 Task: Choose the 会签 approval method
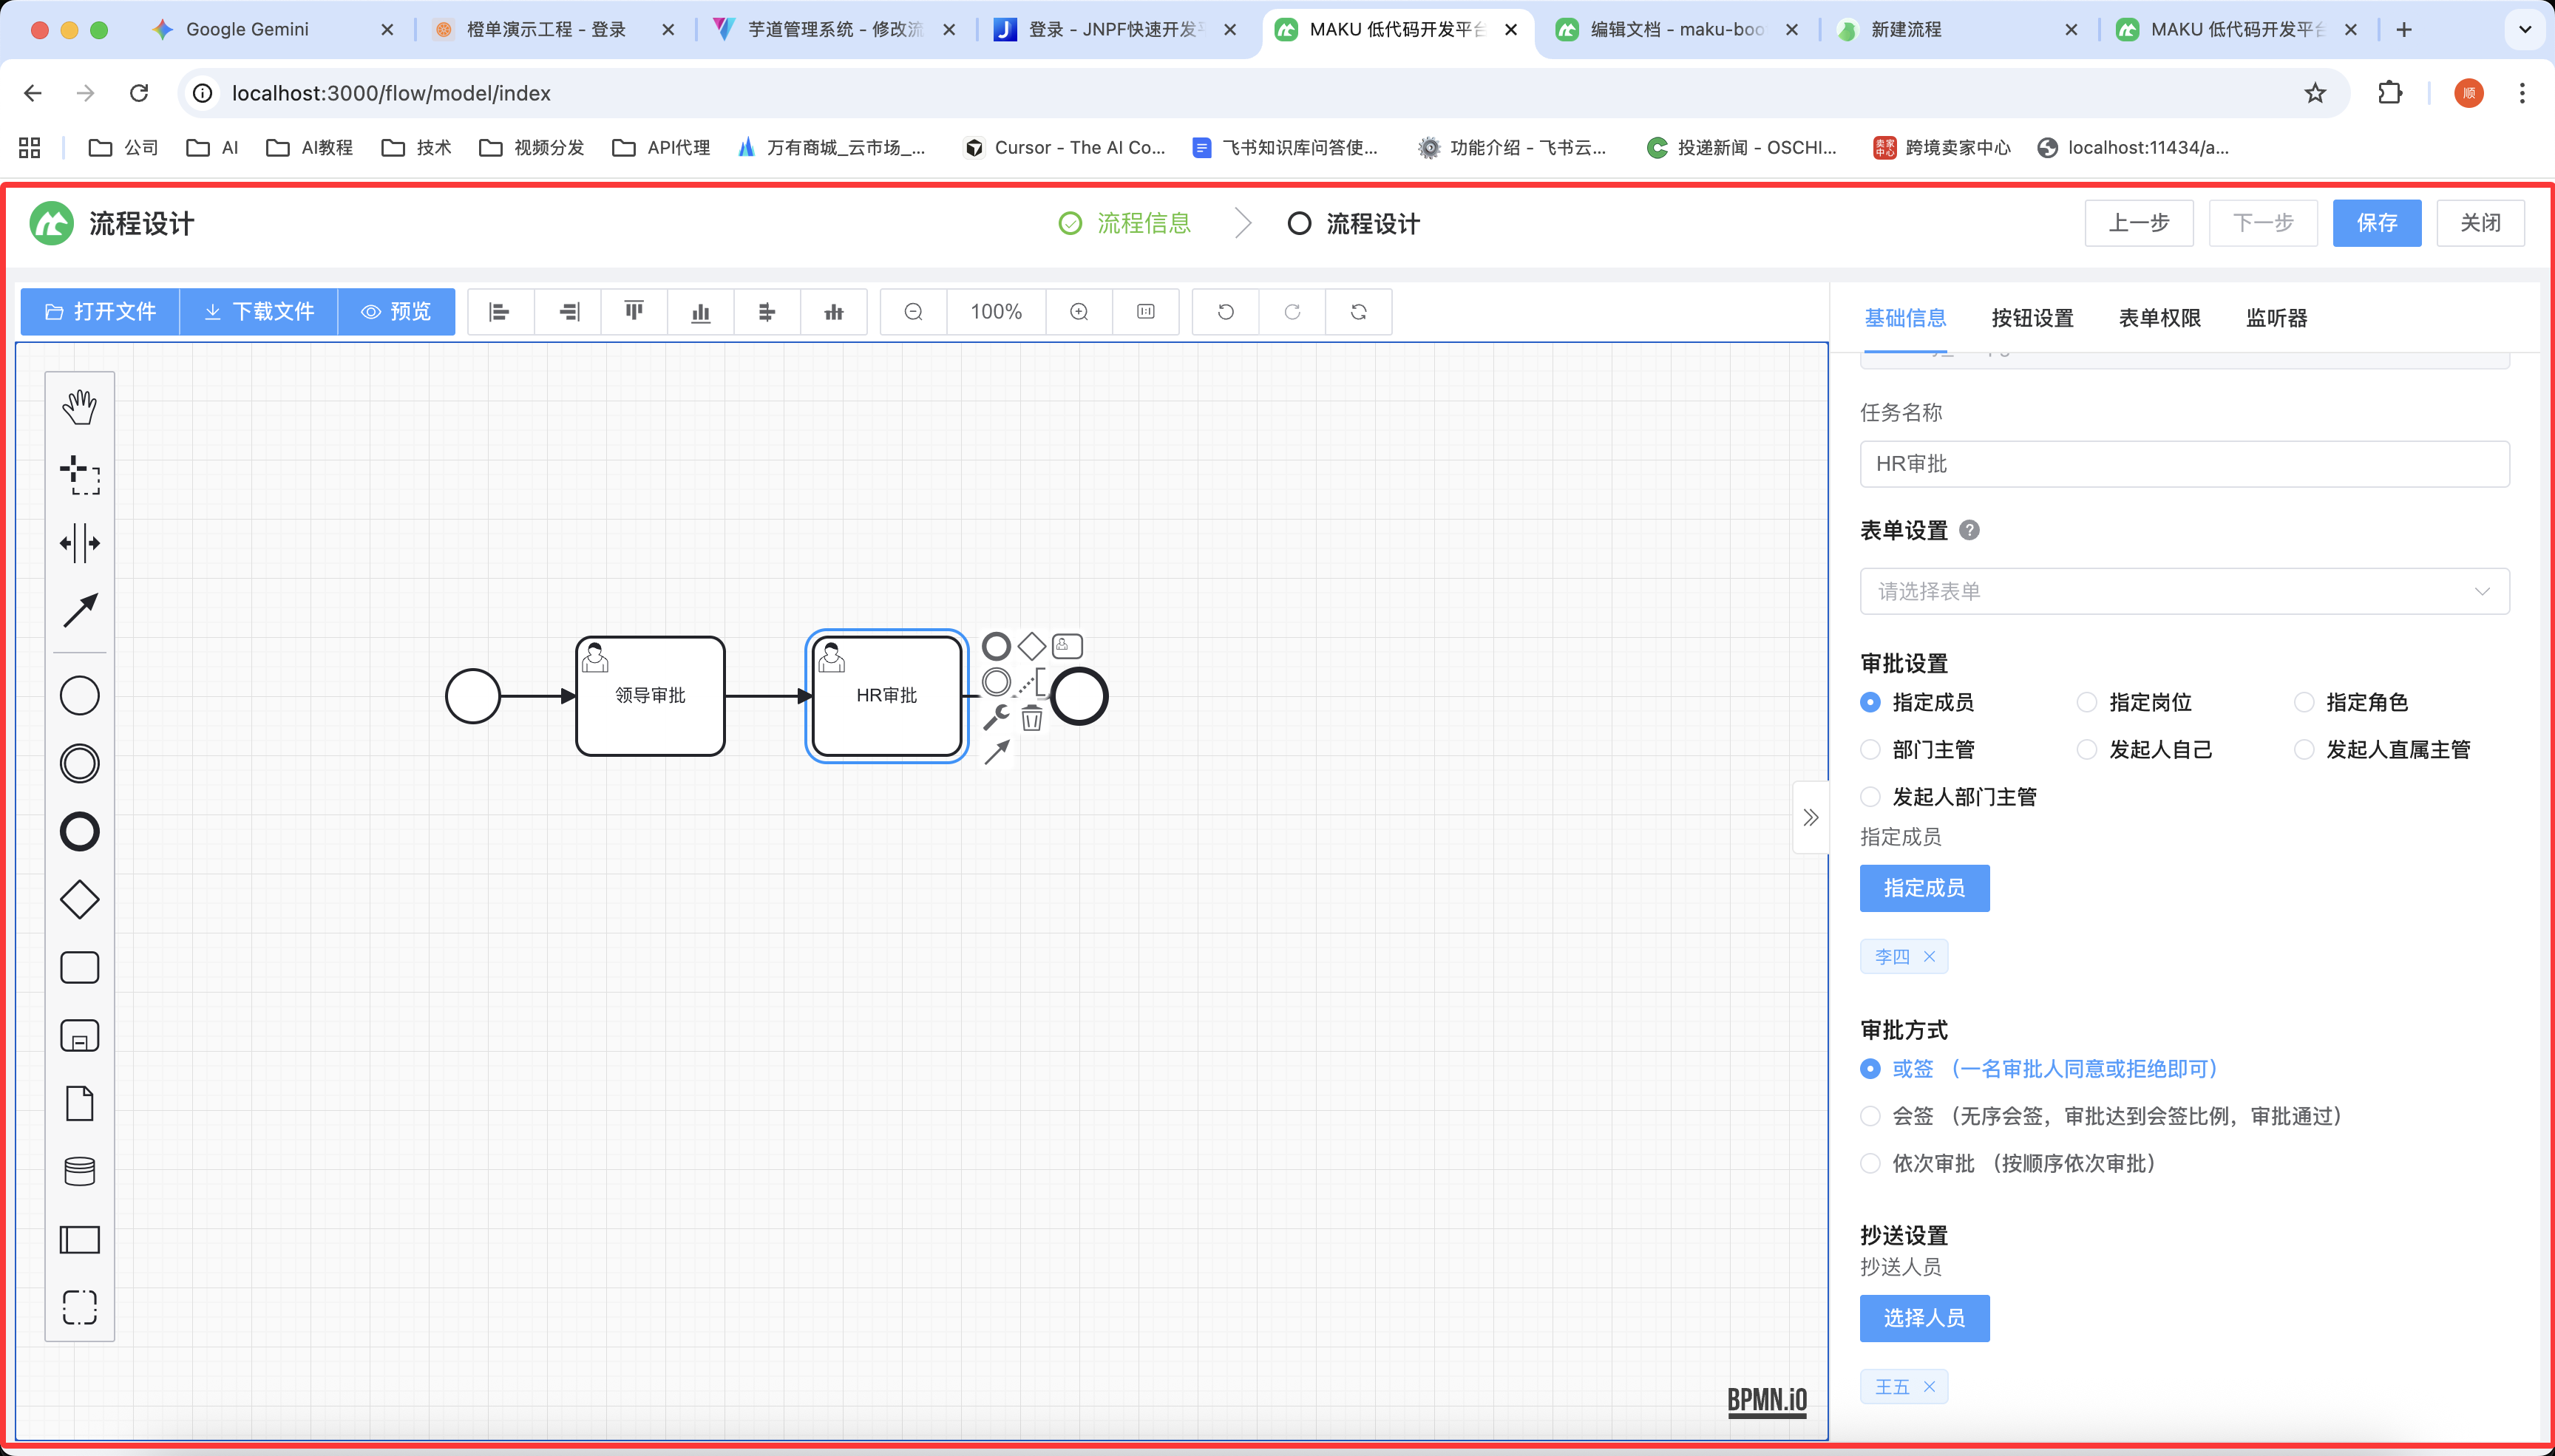click(1870, 1116)
